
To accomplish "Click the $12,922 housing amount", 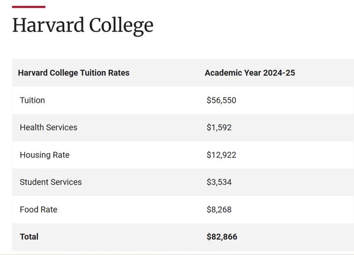I will coord(221,155).
